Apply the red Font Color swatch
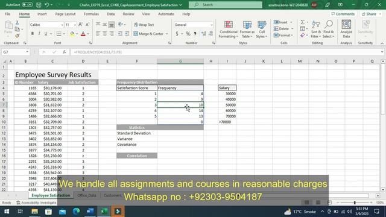 (x=83, y=34)
